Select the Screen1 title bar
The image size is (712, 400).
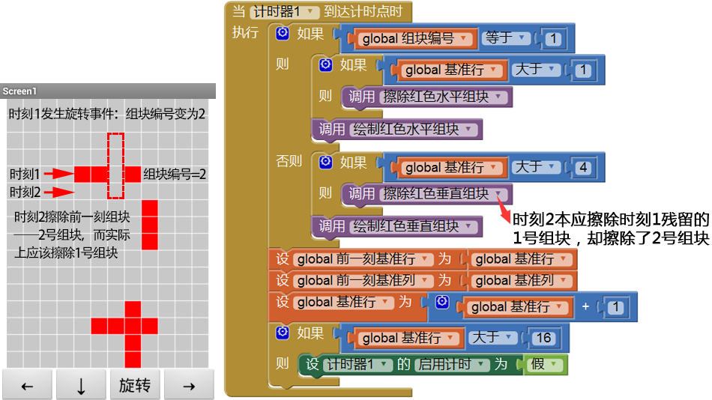[108, 91]
